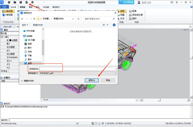193x127 pixels.
Task: Toggle the grid icon in status bar
Action: click(96, 123)
